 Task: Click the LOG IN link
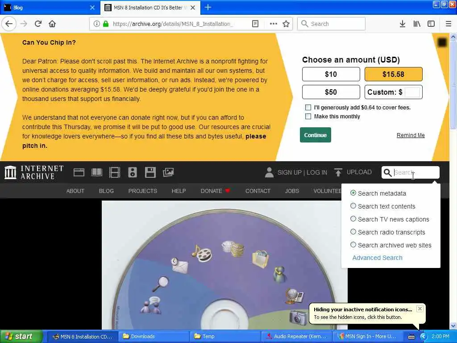[x=317, y=172]
